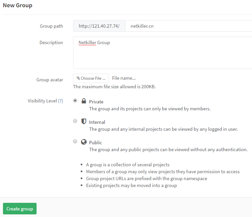Click the Create group button
Viewport: 252px width, 217px height.
click(20, 209)
